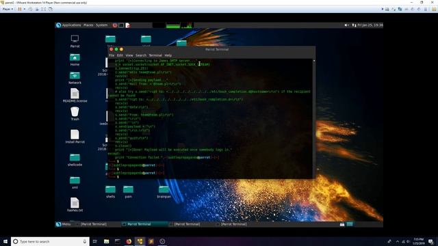Open the Parrot computer desktop icon
The image size is (438, 246).
click(75, 41)
